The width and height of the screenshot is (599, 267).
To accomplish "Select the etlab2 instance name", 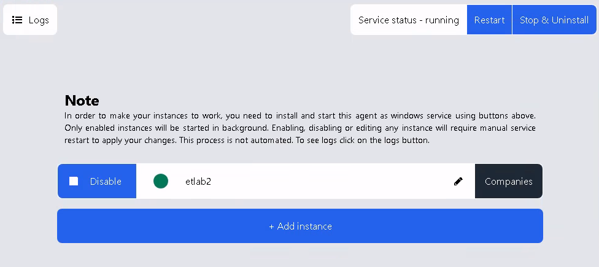I will click(x=198, y=182).
